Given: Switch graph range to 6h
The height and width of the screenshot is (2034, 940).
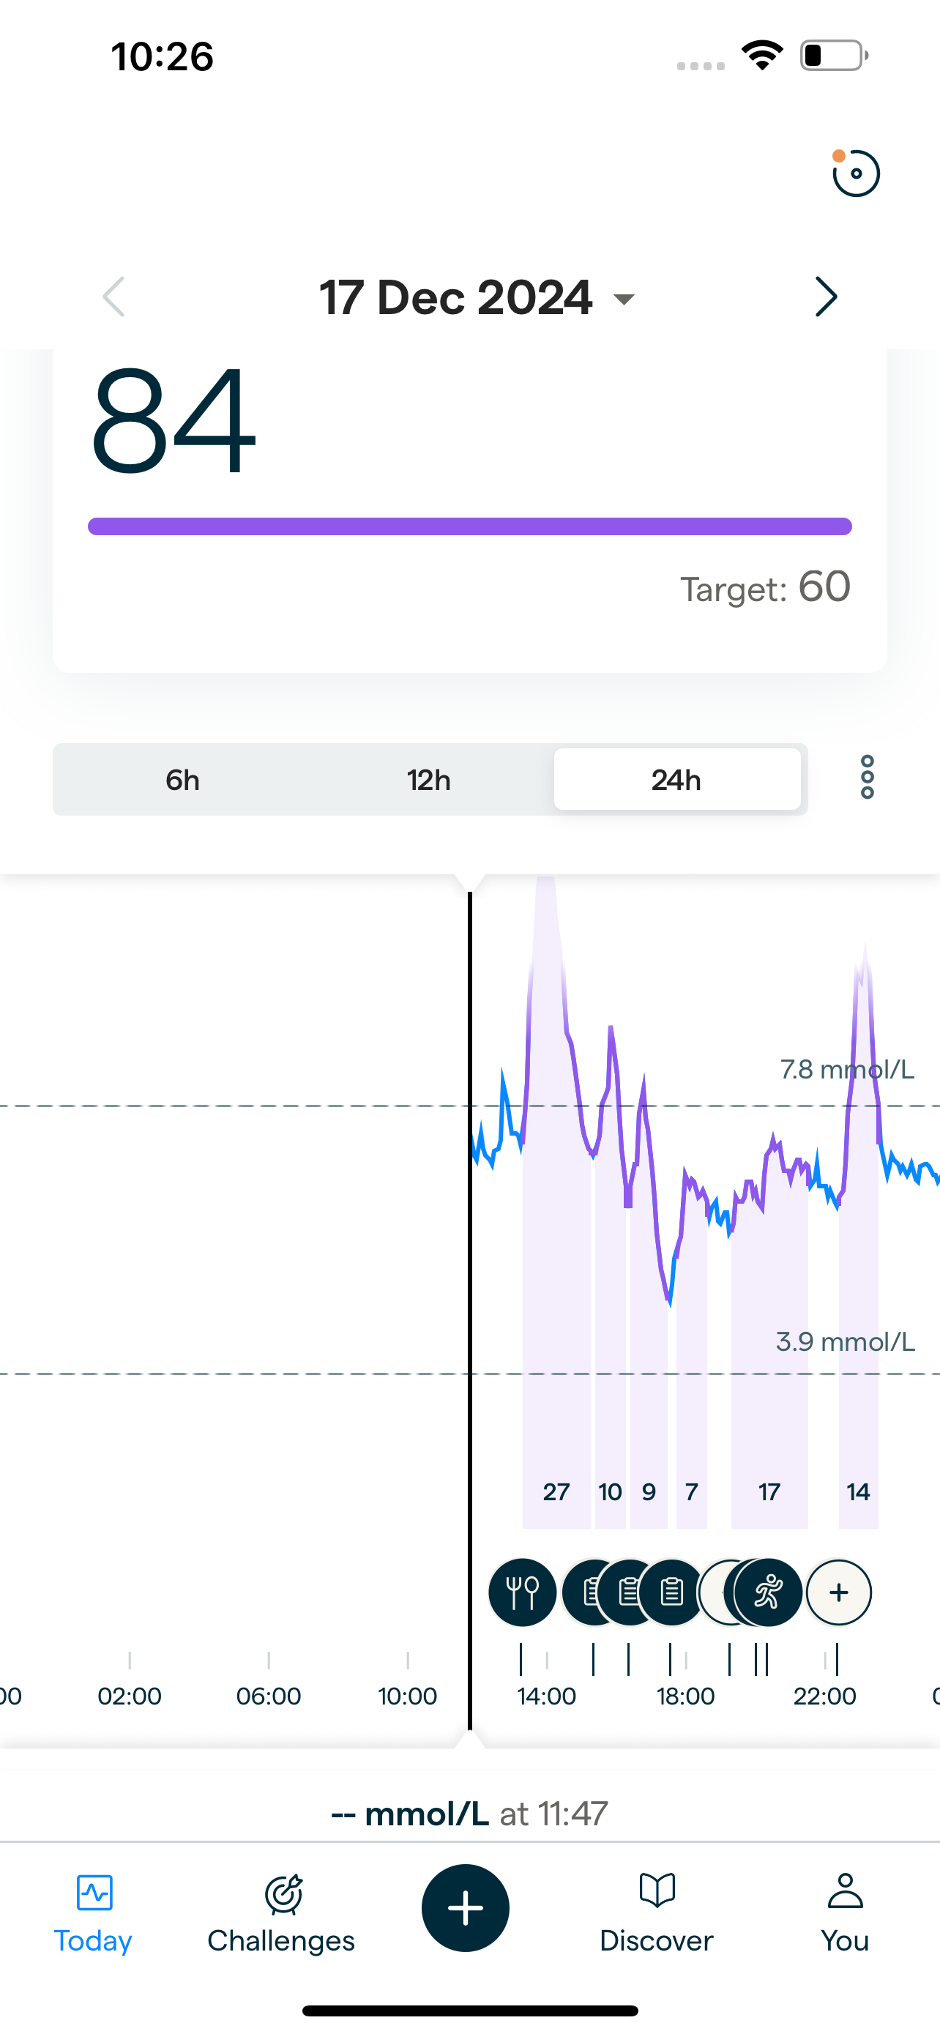Looking at the screenshot, I should [x=182, y=780].
